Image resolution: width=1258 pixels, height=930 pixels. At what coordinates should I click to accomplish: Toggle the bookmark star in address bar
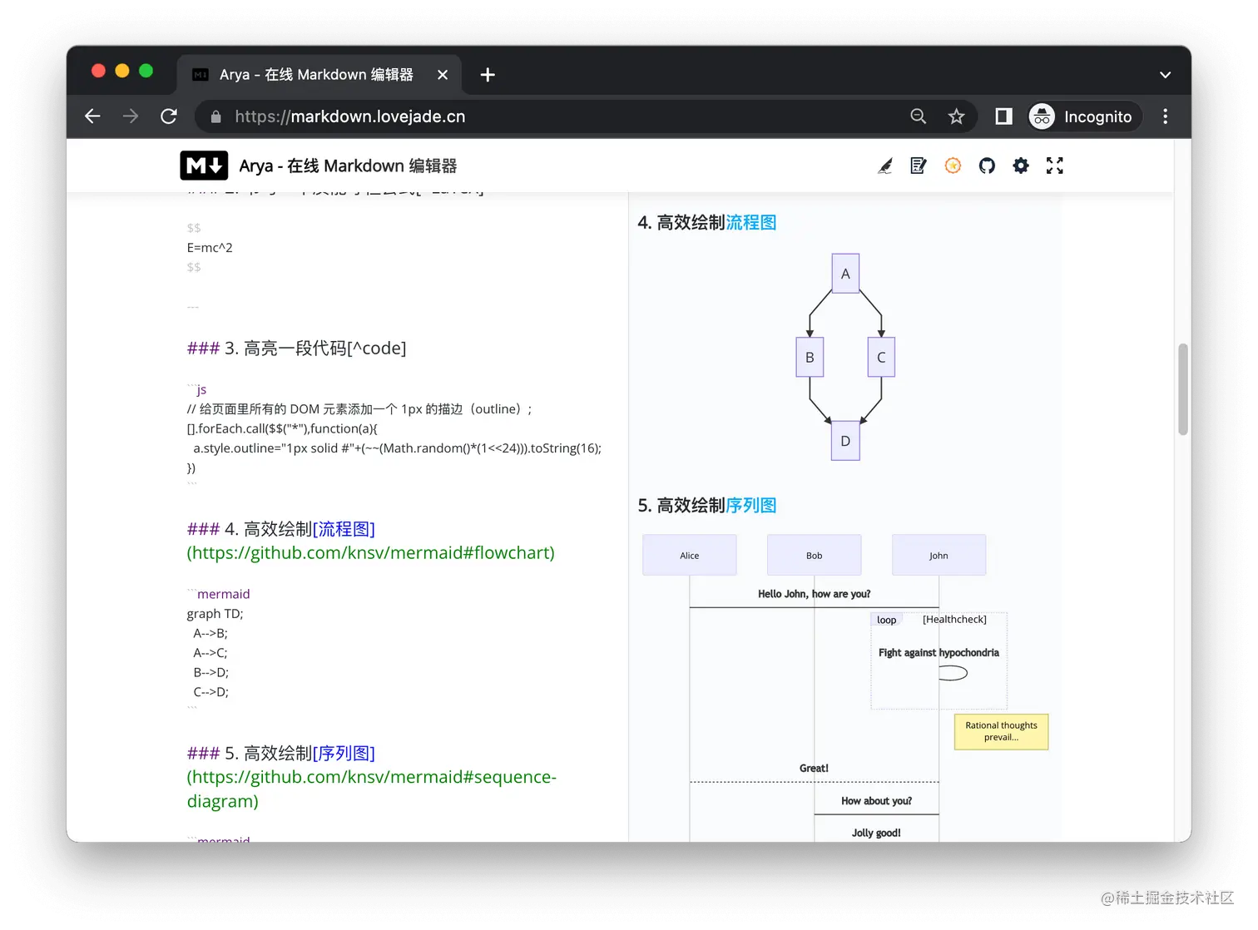tap(956, 116)
